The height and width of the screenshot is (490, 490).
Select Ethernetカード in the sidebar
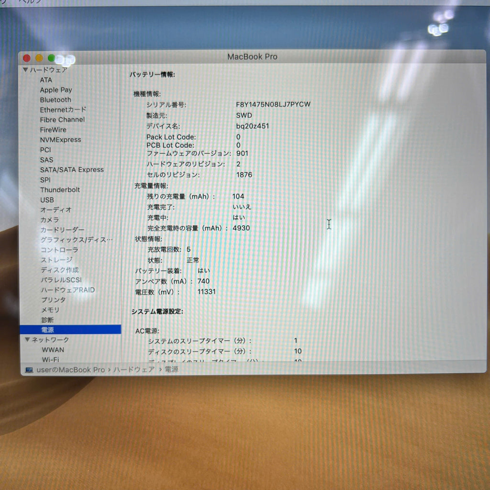63,110
